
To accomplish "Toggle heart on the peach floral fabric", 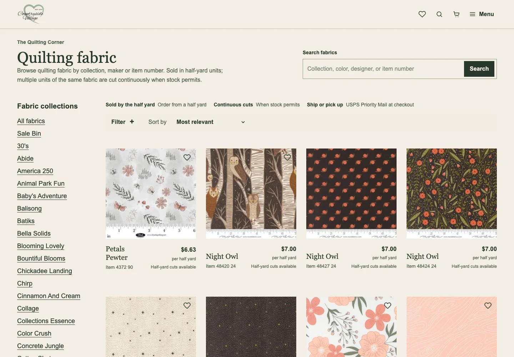I will click(x=388, y=306).
